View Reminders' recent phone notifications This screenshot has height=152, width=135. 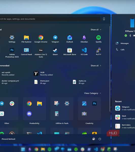click(125, 126)
